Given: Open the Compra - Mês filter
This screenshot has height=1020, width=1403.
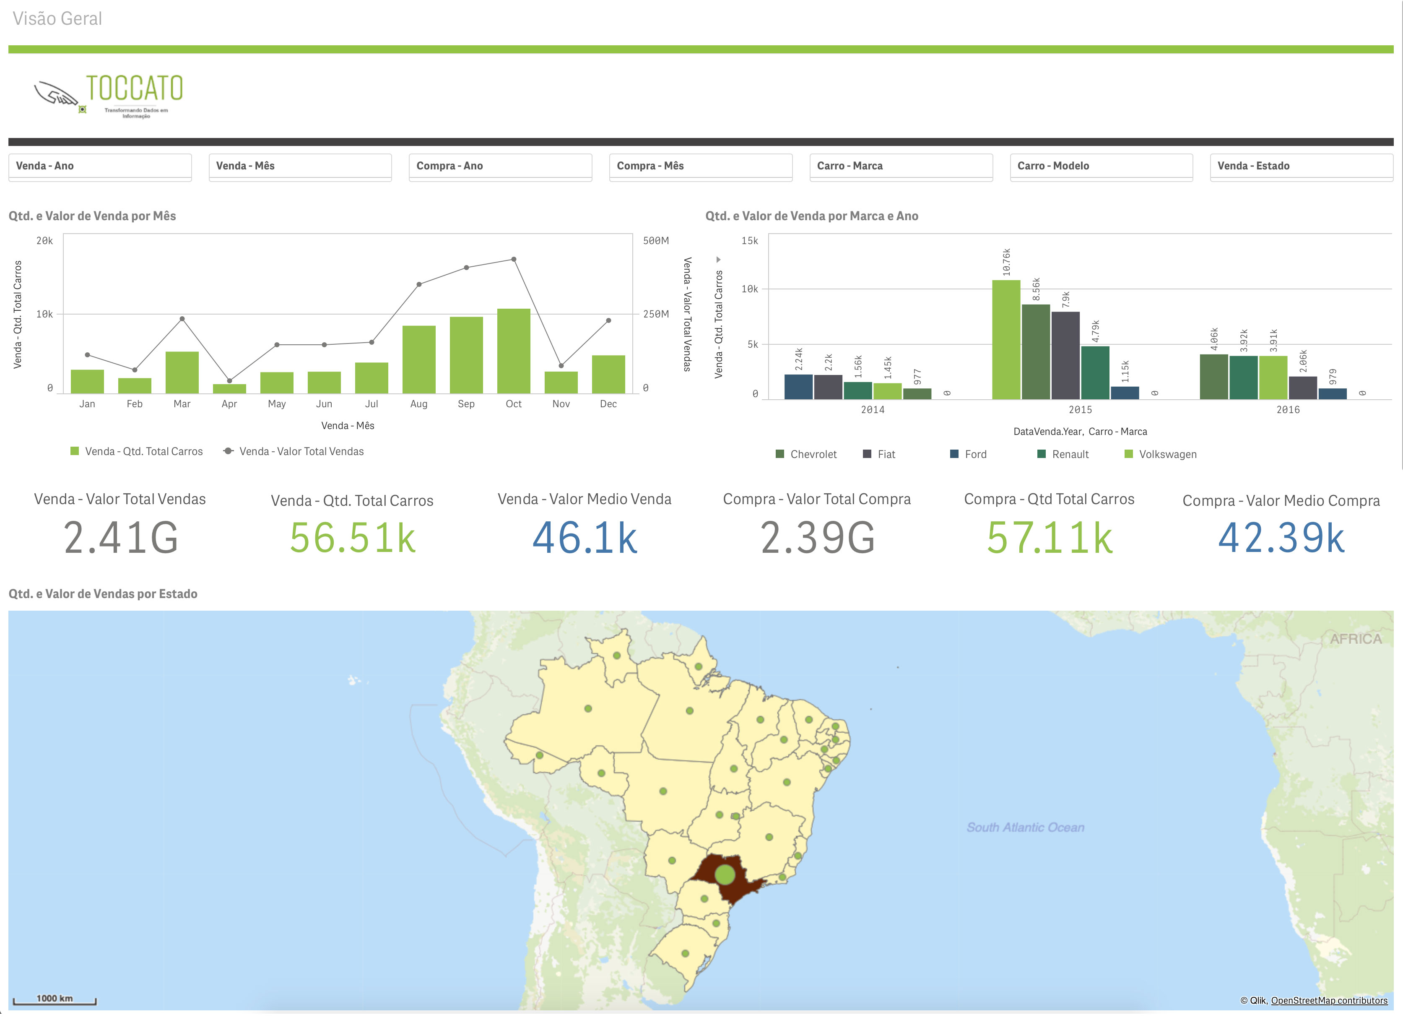Looking at the screenshot, I should 700,166.
